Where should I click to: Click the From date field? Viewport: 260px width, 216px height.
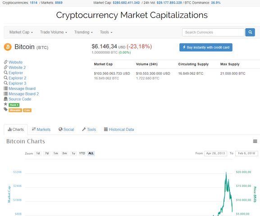click(x=215, y=153)
